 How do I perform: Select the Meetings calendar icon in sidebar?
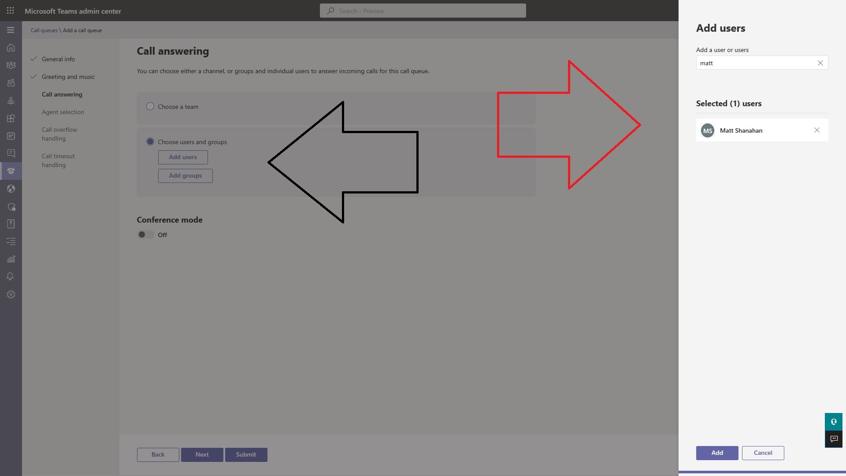click(11, 136)
